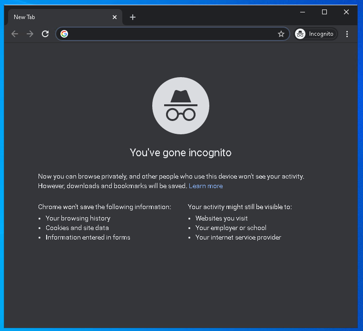Click the heading You've gone incognito
The image size is (363, 331).
coord(181,152)
